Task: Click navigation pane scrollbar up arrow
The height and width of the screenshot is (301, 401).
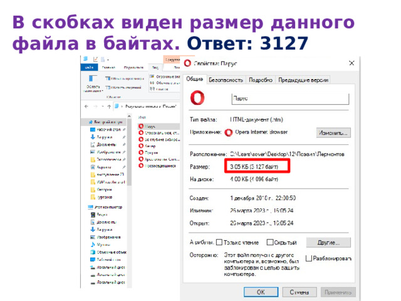Action: point(129,117)
